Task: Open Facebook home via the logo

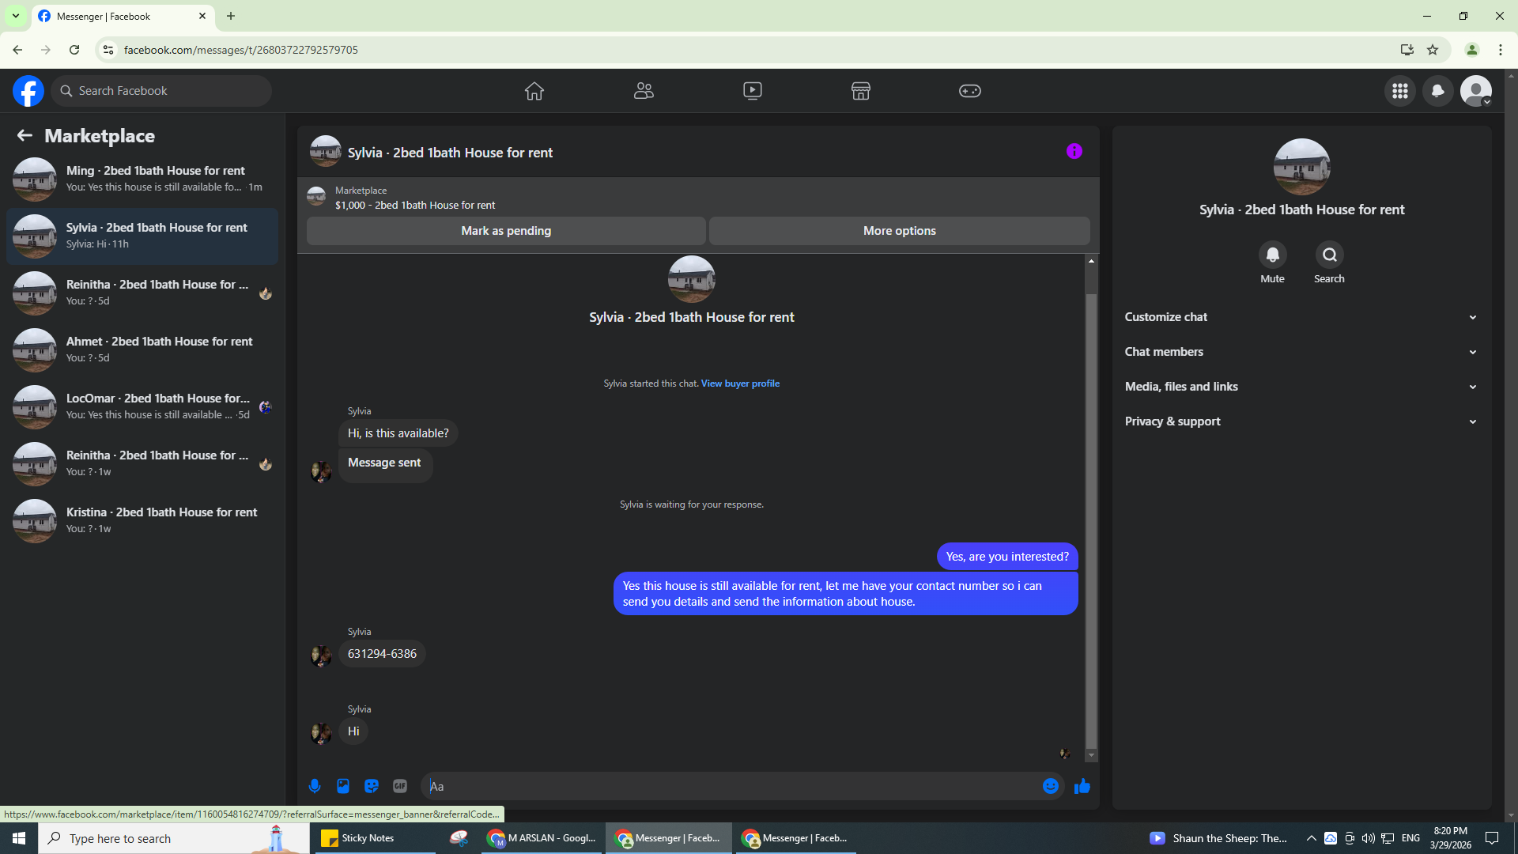Action: [x=28, y=91]
